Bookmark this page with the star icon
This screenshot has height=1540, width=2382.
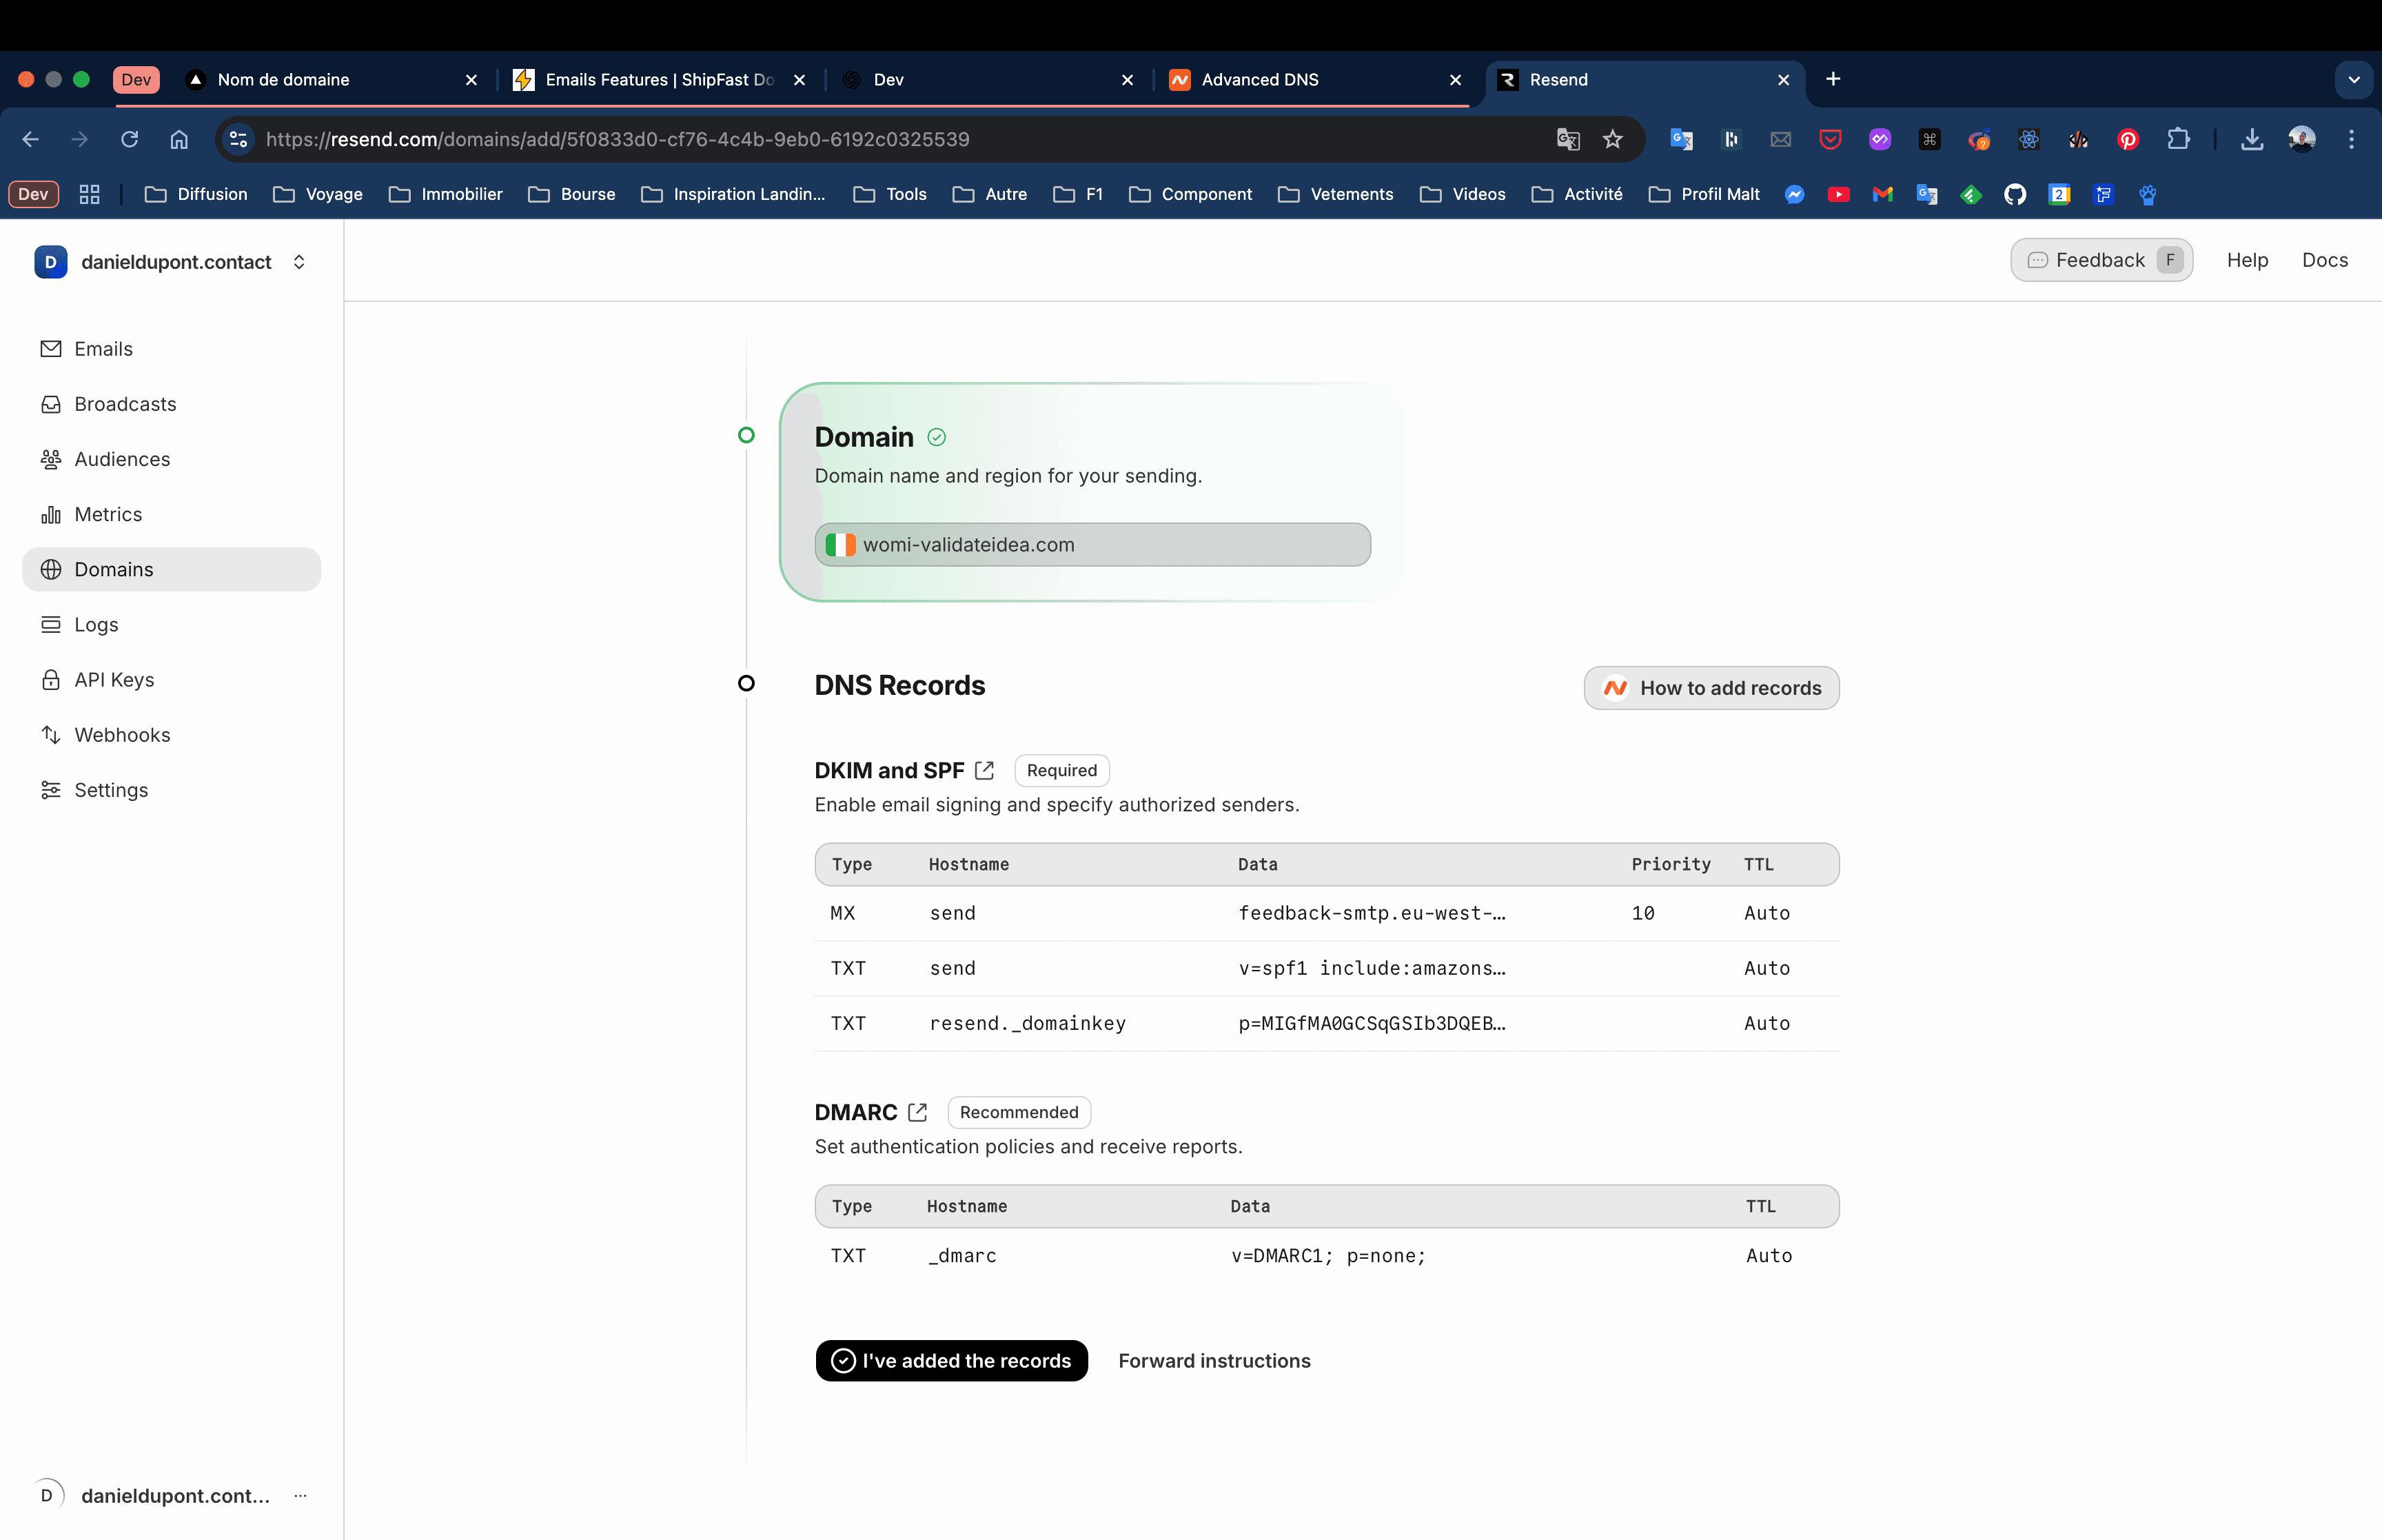point(1612,139)
